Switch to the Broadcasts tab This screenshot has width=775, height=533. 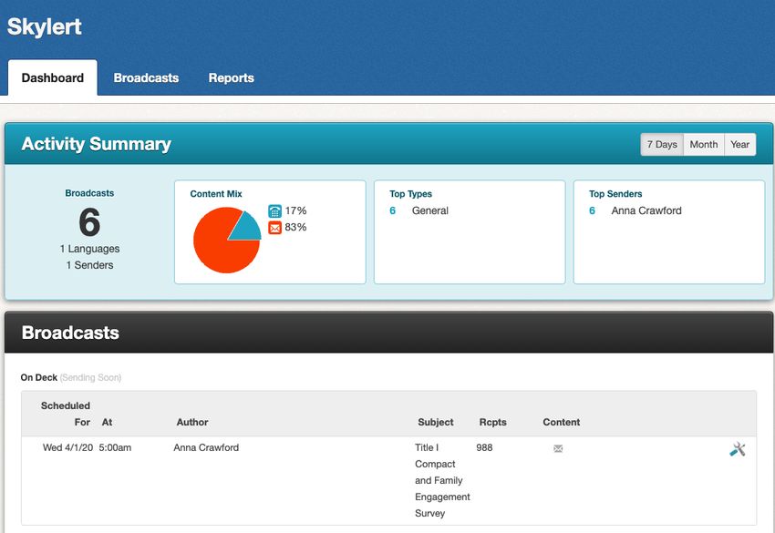pos(146,77)
